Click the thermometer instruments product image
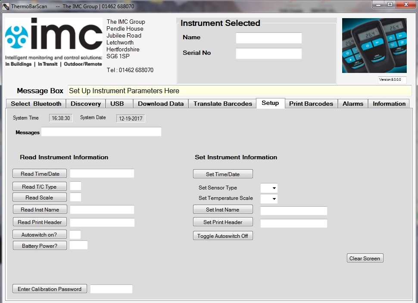This screenshot has width=418, height=303. (374, 46)
